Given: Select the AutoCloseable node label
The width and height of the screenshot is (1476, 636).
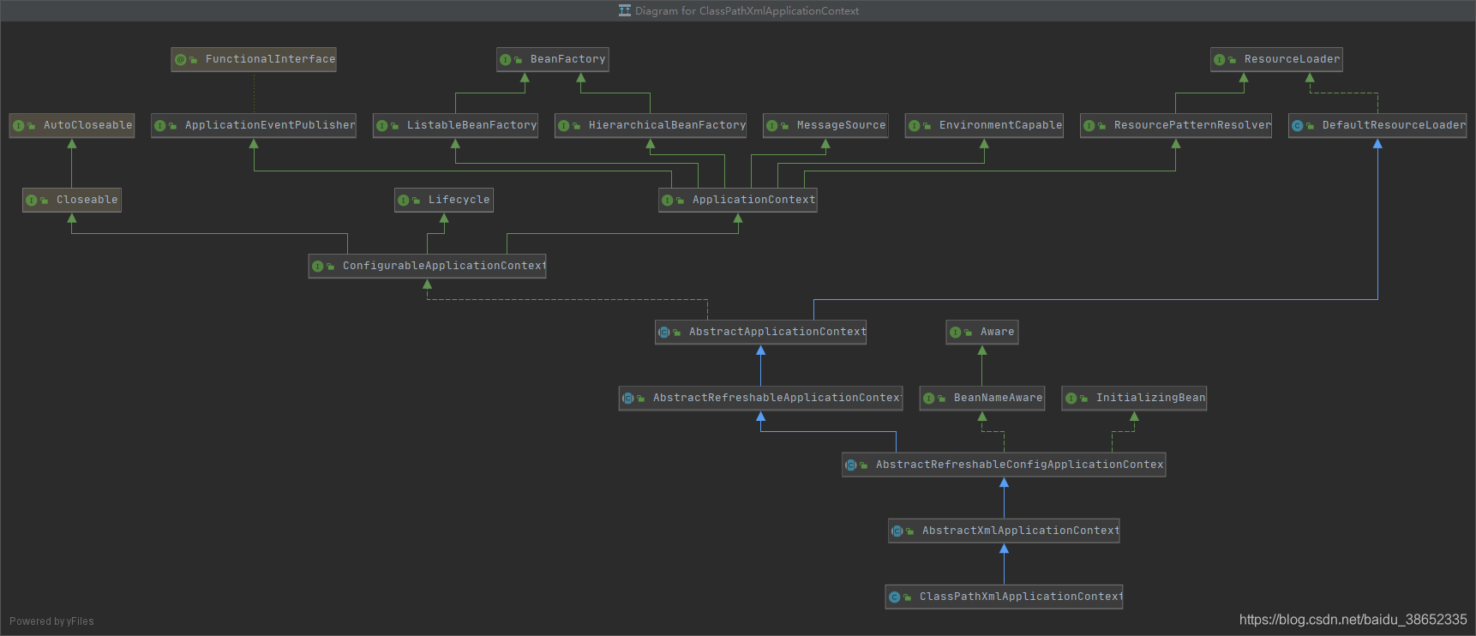Looking at the screenshot, I should coord(87,125).
